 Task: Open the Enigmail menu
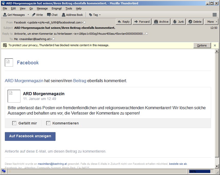pos(57,8)
